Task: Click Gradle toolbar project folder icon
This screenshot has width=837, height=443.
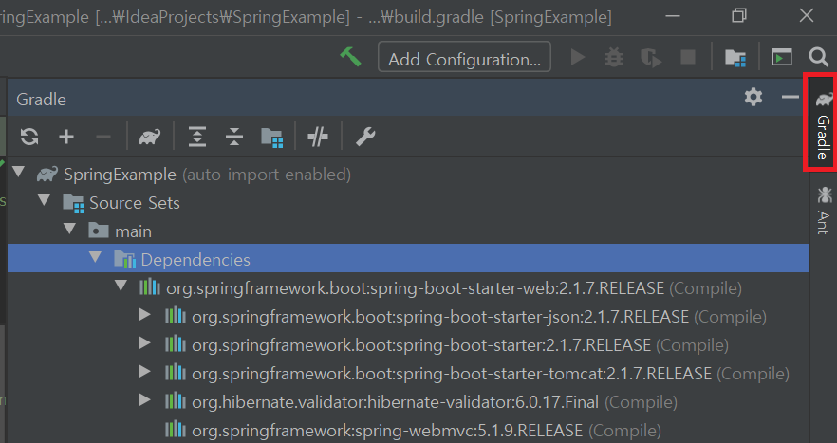Action: (271, 138)
